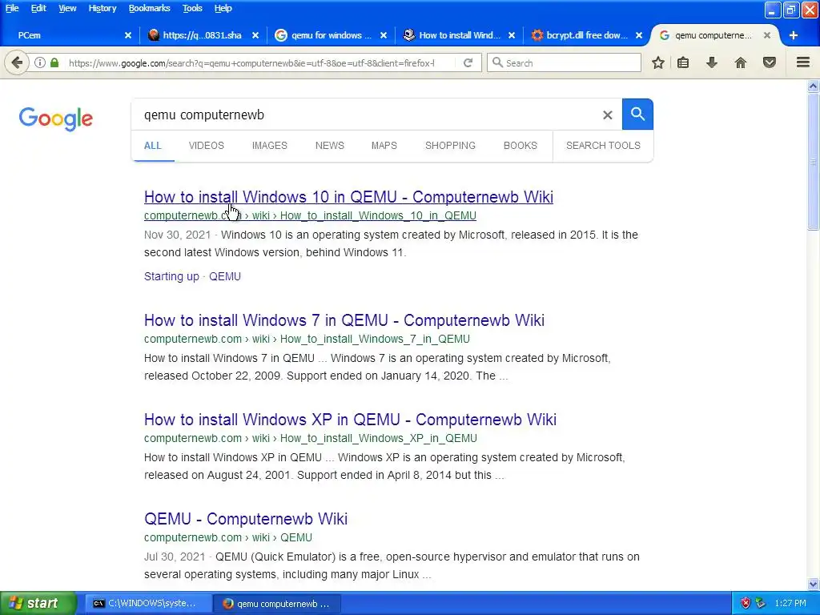Image resolution: width=820 pixels, height=615 pixels.
Task: Click the taskbar clock showing 1:27 PM
Action: point(790,603)
